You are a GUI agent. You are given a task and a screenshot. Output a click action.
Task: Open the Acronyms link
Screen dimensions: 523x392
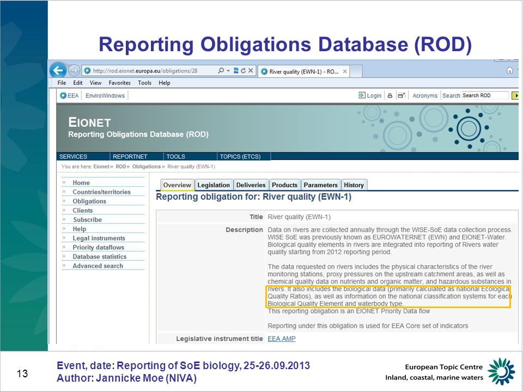(425, 96)
